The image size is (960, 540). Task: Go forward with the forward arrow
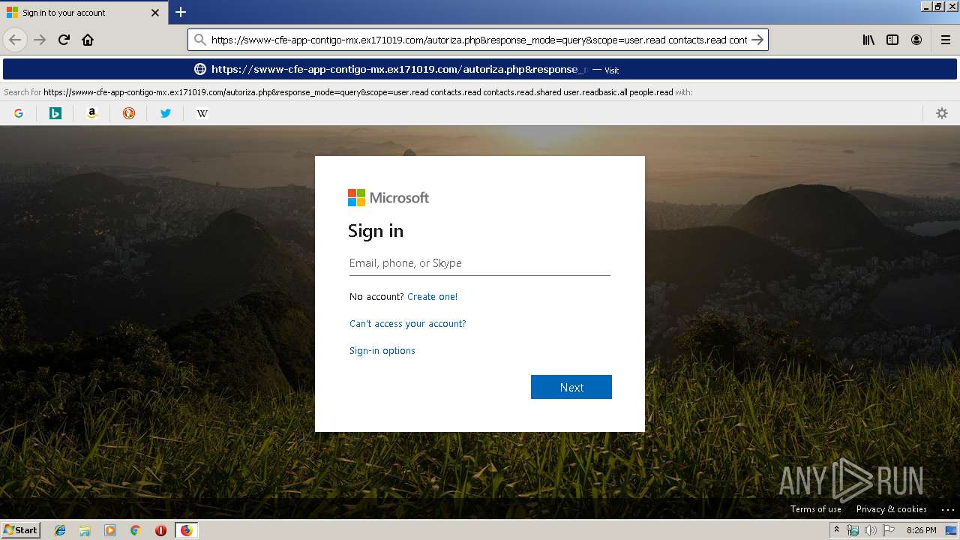tap(40, 40)
